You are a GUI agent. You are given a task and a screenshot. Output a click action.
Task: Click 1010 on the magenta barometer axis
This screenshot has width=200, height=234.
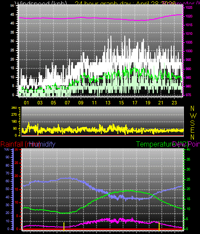click(189, 33)
